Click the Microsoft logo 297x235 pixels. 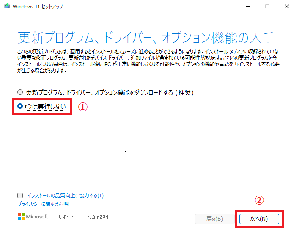tap(33, 217)
